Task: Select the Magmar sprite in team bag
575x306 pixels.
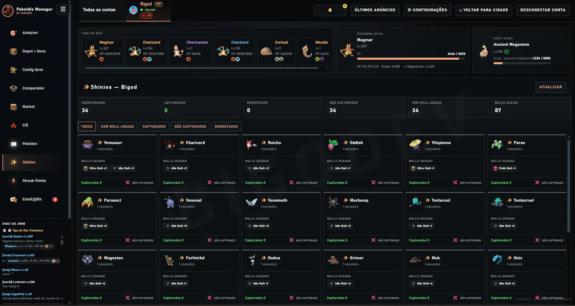Action: point(91,51)
